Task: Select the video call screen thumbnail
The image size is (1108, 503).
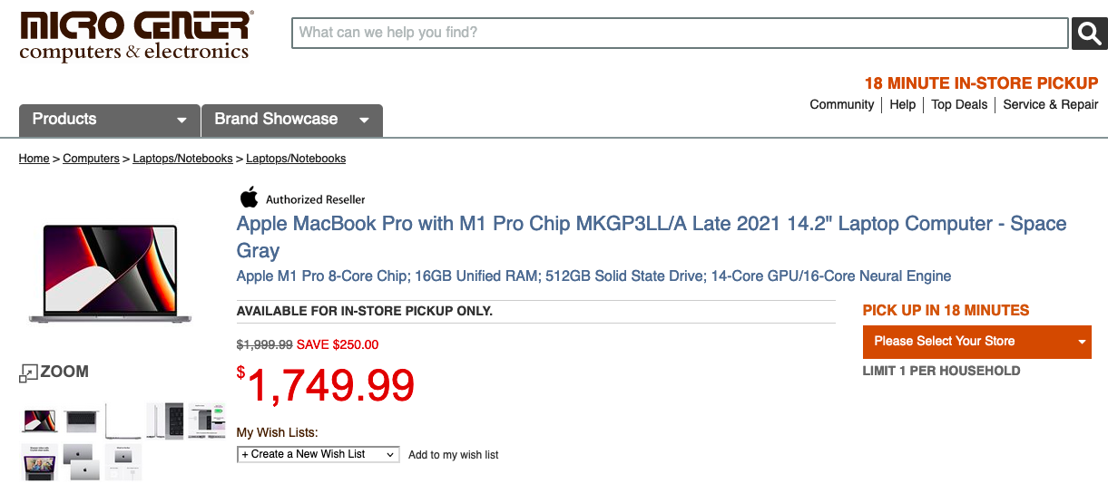Action: click(x=40, y=461)
